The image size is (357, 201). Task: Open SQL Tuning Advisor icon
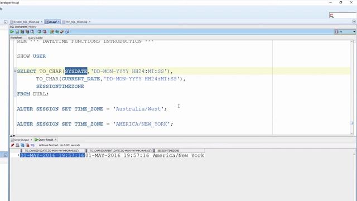(32, 32)
